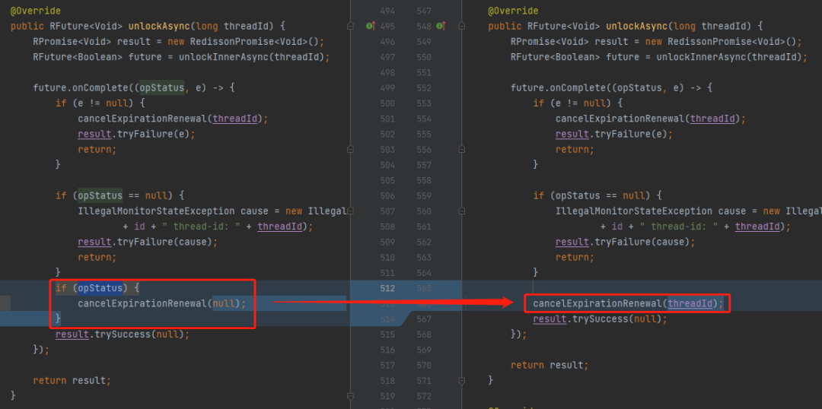This screenshot has height=409, width=822.
Task: Click 'if (opStatus == null) {' in the right pane
Action: pyautogui.click(x=597, y=195)
